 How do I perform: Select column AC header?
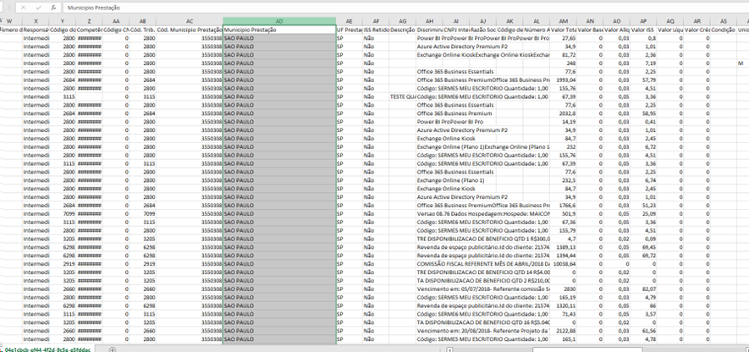click(190, 21)
